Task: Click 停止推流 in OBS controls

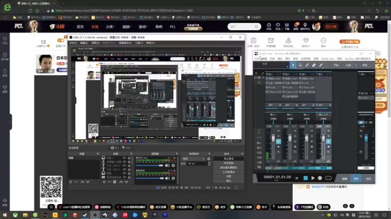Action: [228, 159]
